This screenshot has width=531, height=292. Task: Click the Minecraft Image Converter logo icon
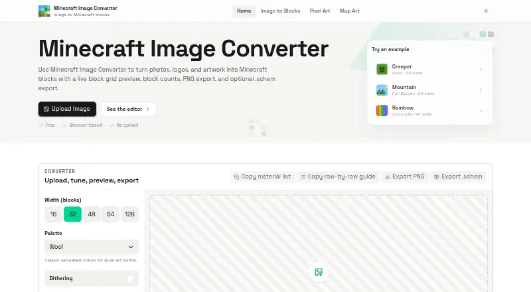pos(44,11)
